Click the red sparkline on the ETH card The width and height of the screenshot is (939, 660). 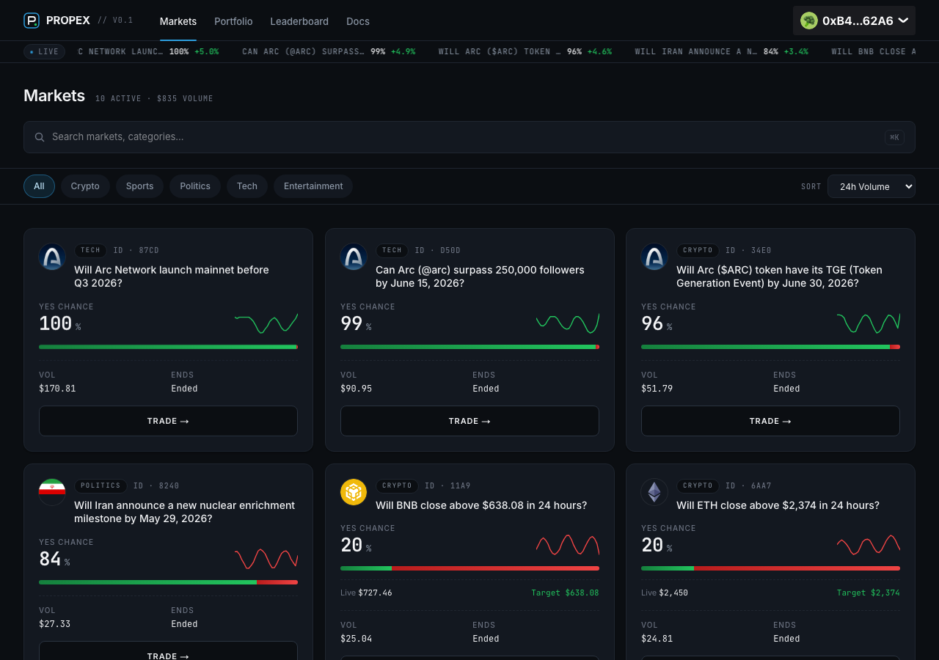(x=869, y=545)
